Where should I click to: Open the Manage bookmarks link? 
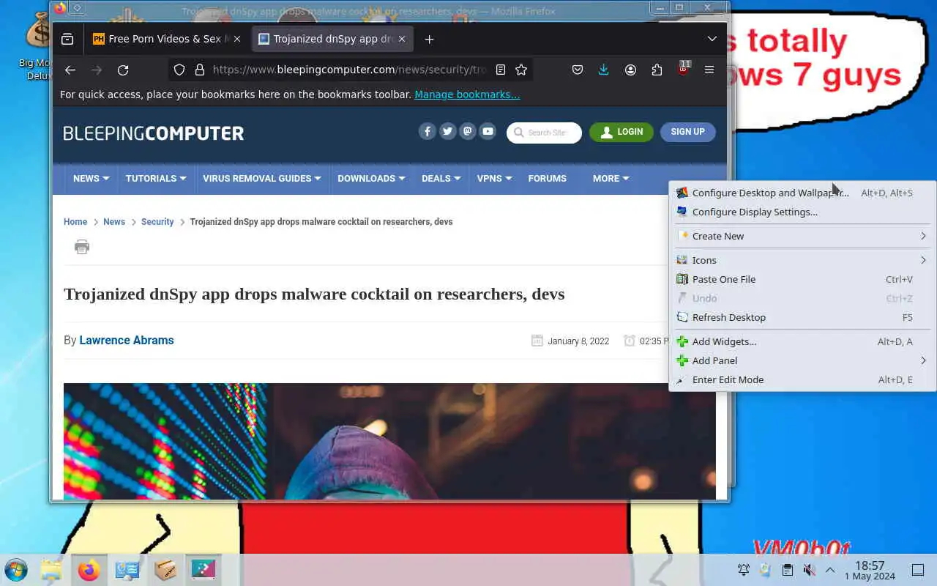click(x=467, y=94)
